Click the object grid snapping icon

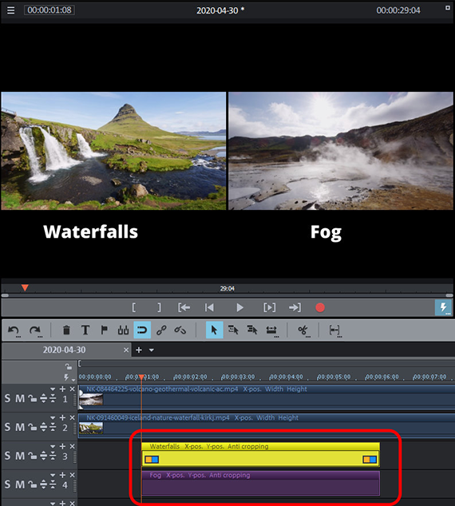tap(123, 330)
